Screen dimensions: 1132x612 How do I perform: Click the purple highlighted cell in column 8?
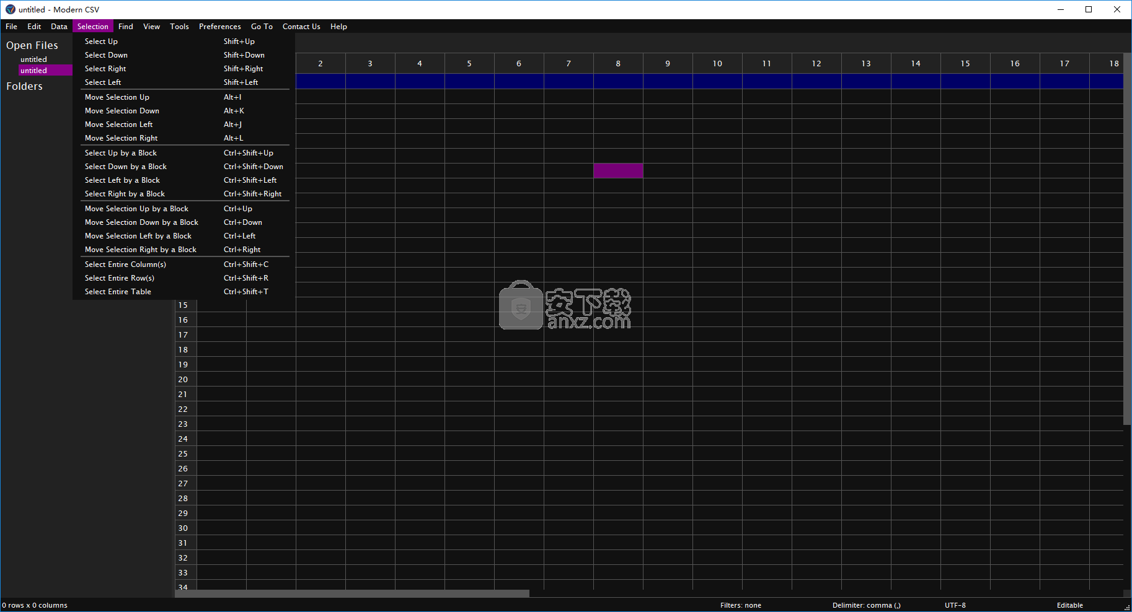[618, 171]
